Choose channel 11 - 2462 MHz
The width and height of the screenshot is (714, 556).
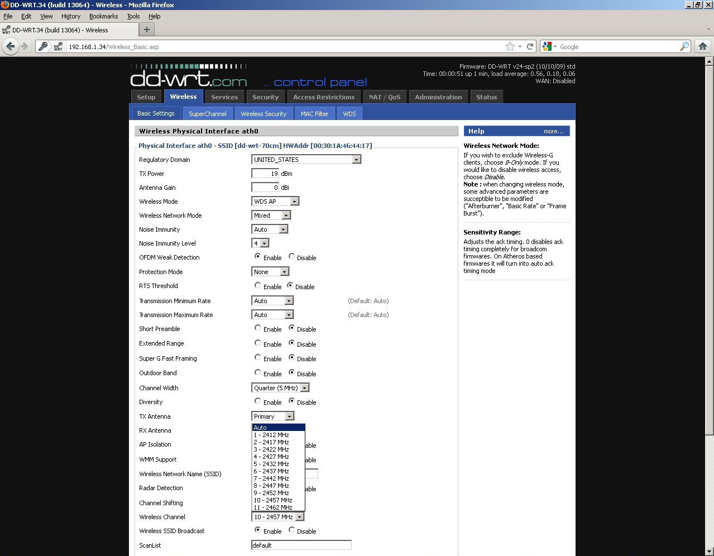click(279, 507)
